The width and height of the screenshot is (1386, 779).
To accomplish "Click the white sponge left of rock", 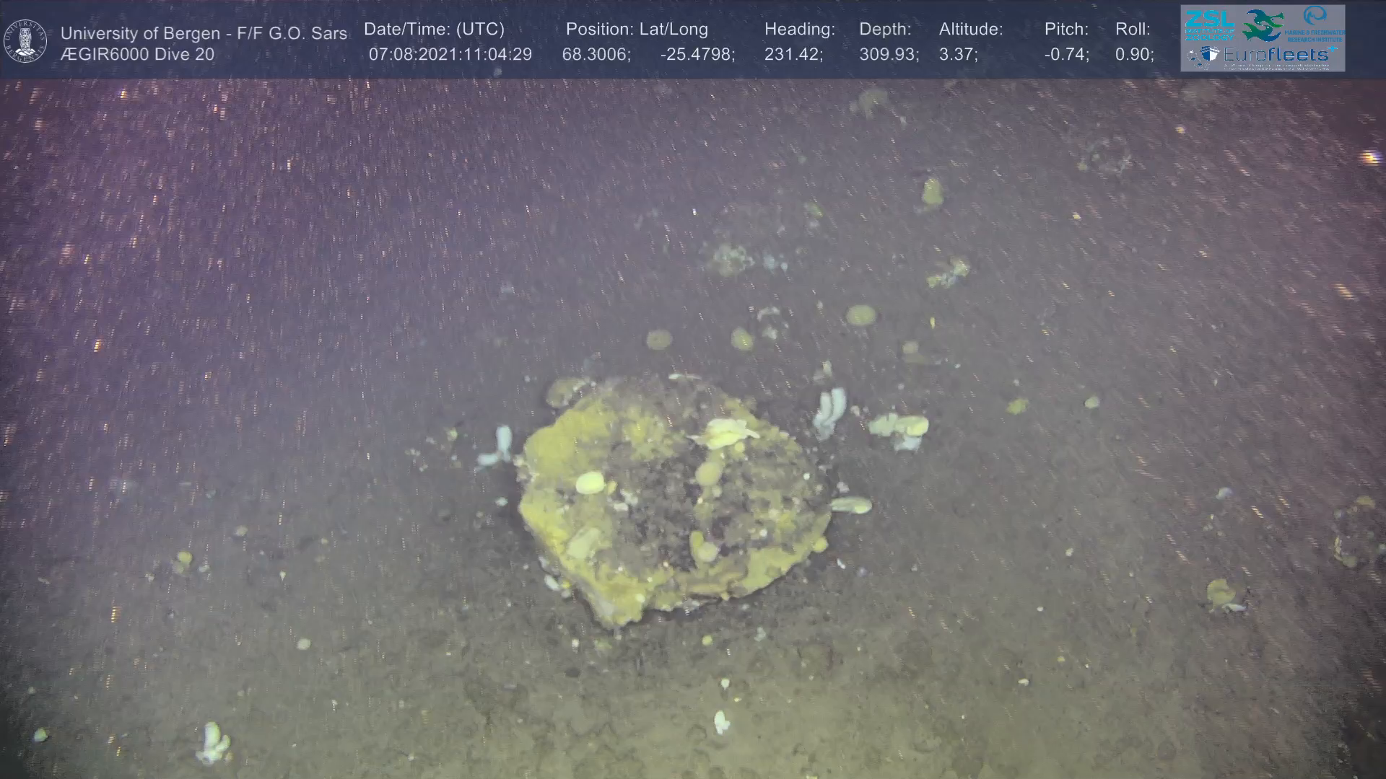I will [x=498, y=446].
